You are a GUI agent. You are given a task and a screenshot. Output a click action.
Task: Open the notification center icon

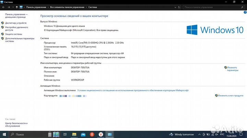point(241,134)
